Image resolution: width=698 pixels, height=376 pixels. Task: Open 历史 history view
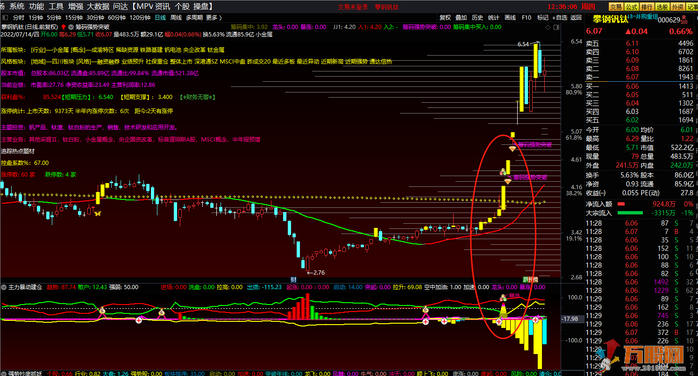(x=477, y=17)
